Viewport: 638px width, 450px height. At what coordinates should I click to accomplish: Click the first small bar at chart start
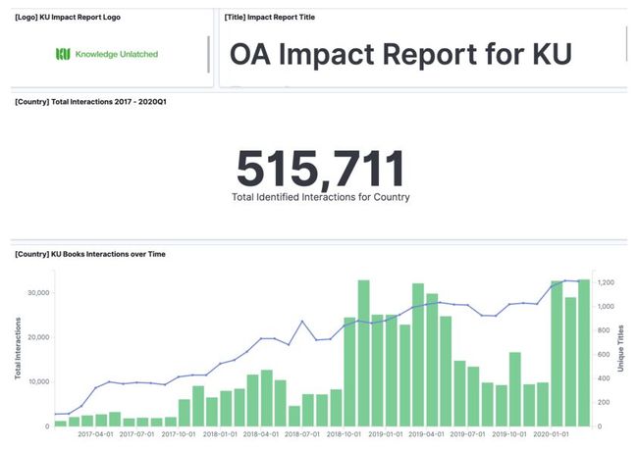pos(61,423)
